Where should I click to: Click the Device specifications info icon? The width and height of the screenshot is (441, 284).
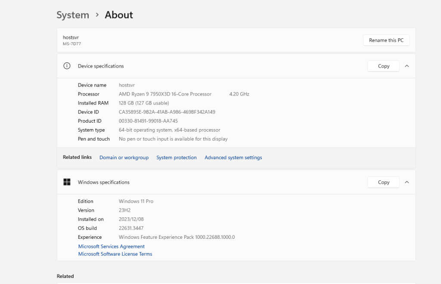(67, 66)
